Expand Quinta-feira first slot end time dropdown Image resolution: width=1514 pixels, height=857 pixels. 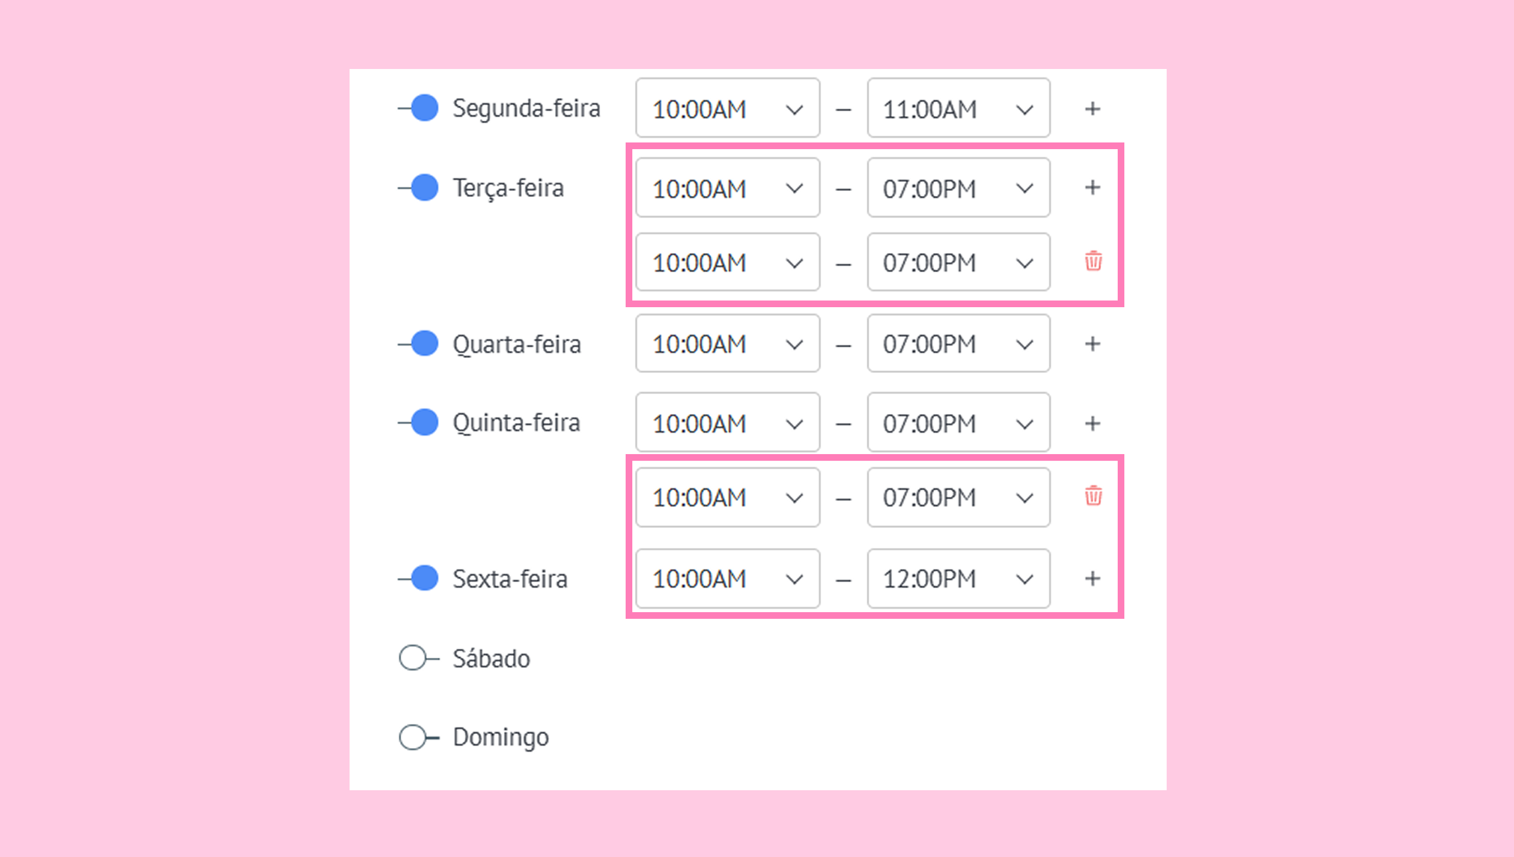958,423
